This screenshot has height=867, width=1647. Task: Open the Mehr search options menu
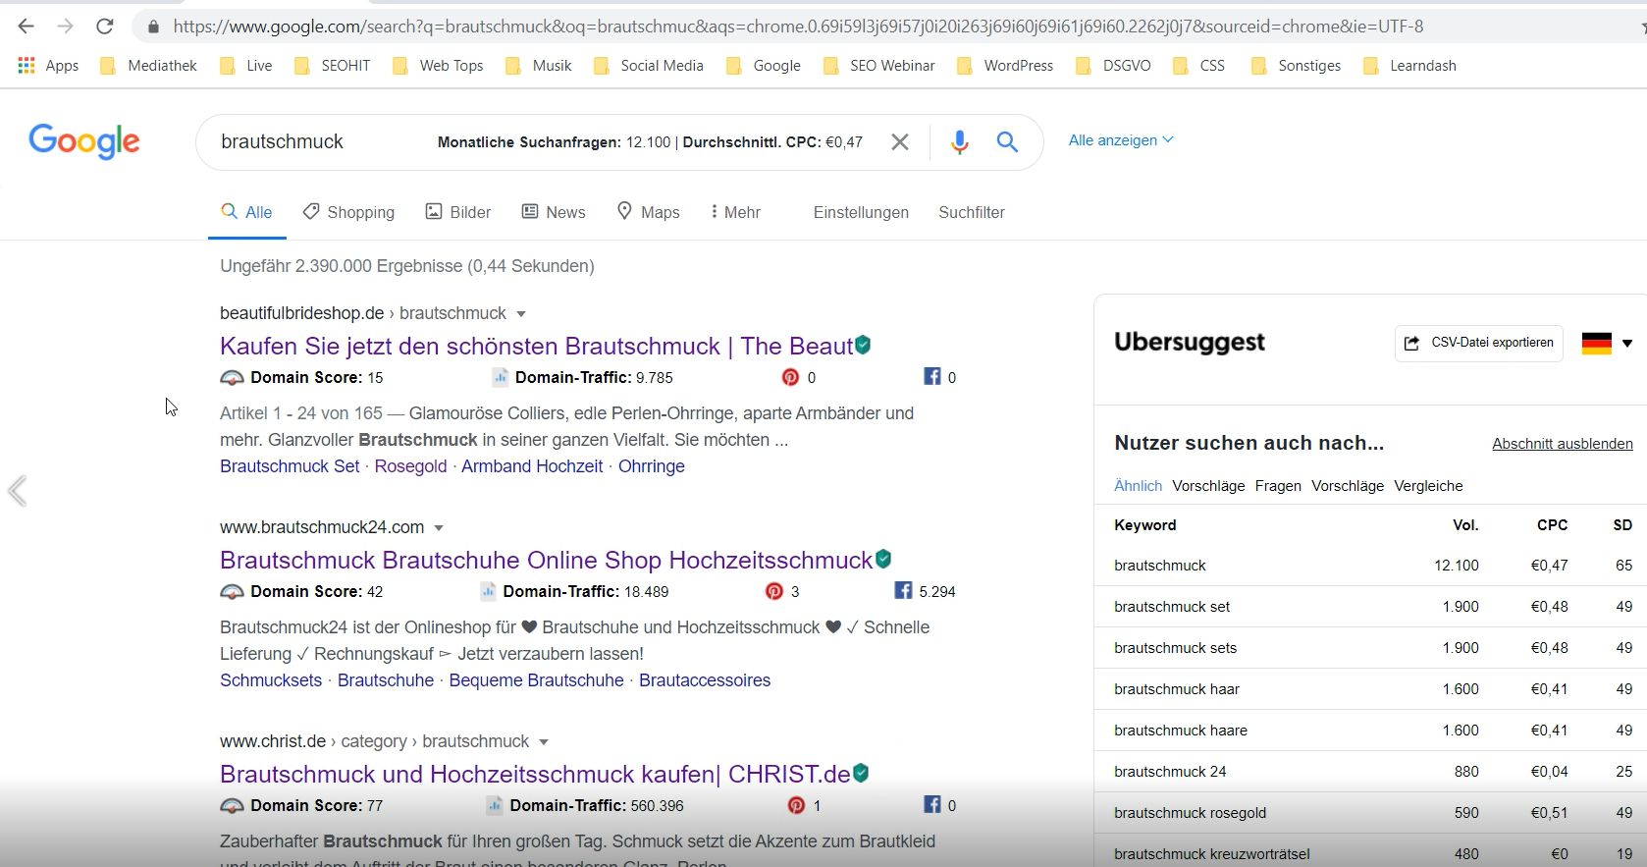[735, 212]
